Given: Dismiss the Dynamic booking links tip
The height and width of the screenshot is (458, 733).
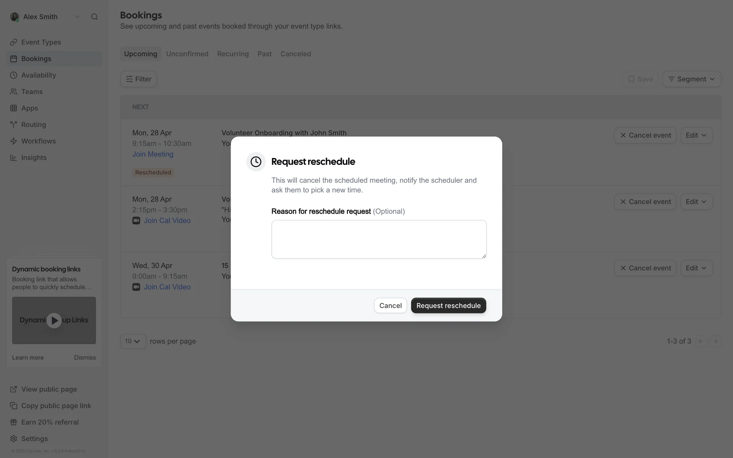Looking at the screenshot, I should click(85, 358).
